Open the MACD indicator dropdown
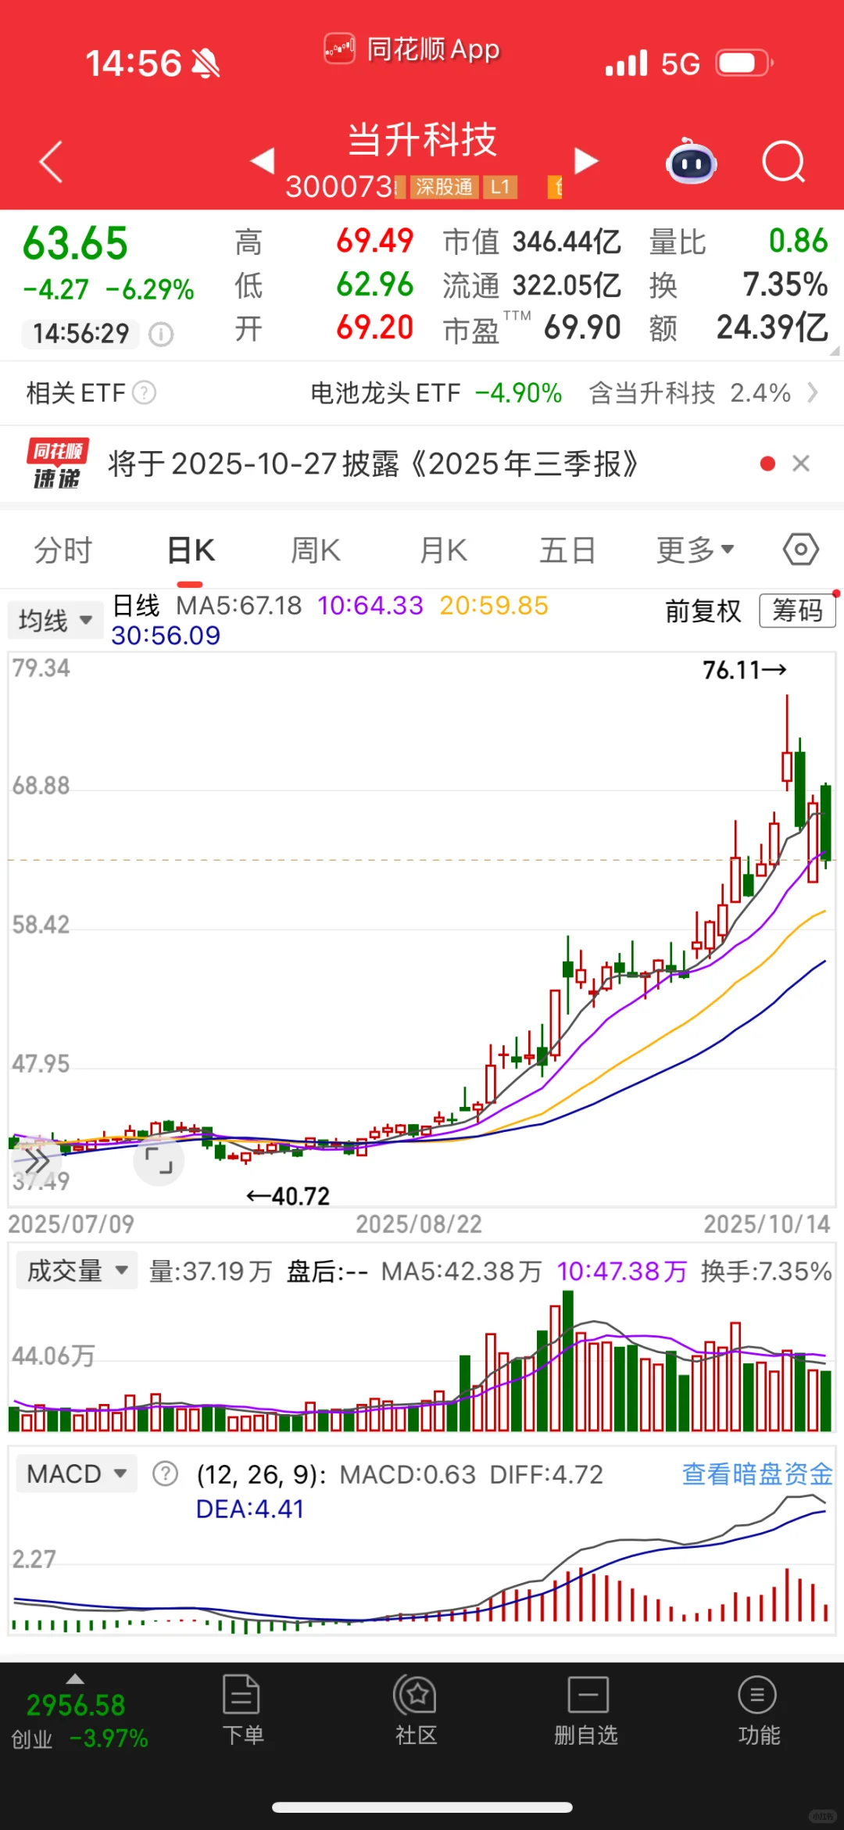This screenshot has width=844, height=1830. pos(77,1474)
